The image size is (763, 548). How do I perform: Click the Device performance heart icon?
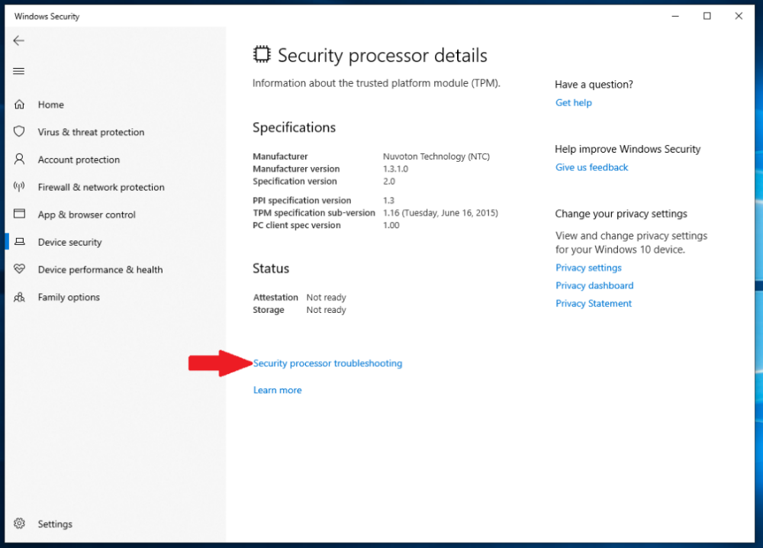tap(19, 269)
